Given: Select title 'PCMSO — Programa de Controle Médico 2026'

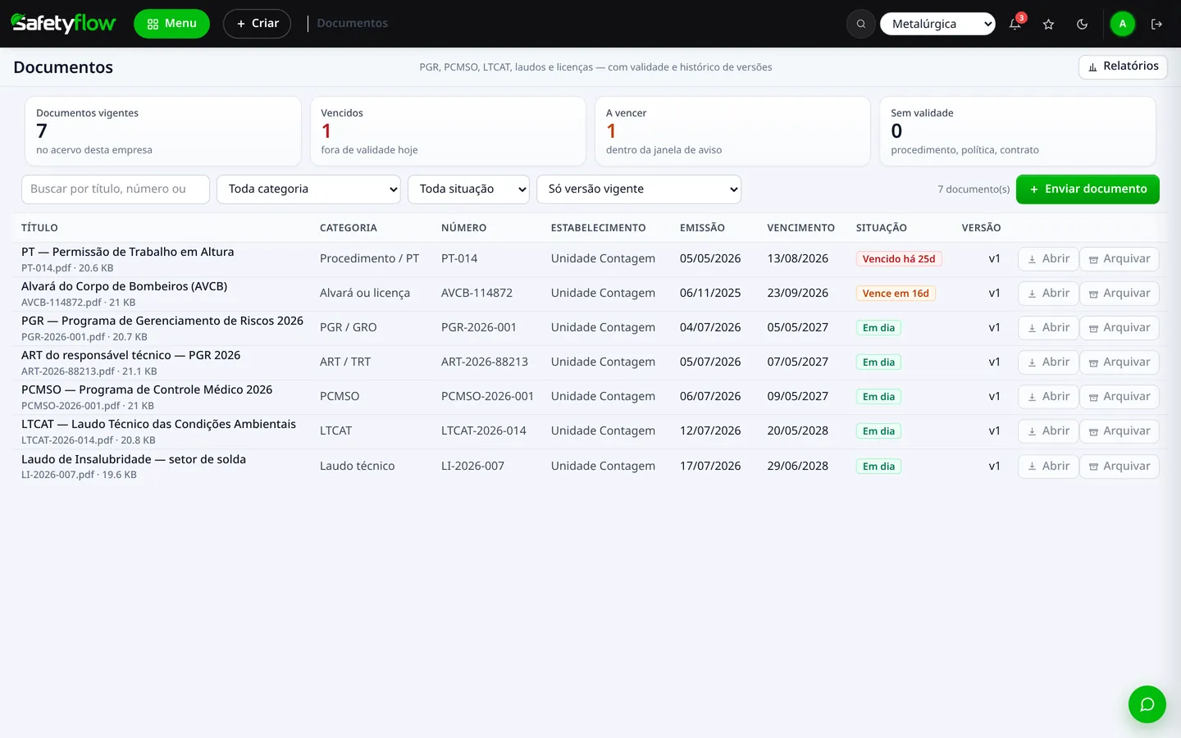Looking at the screenshot, I should pos(147,389).
